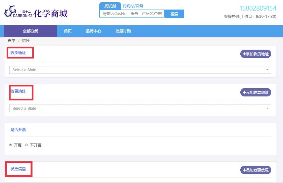Open 品牌中心 in the navigation bar

point(93,31)
